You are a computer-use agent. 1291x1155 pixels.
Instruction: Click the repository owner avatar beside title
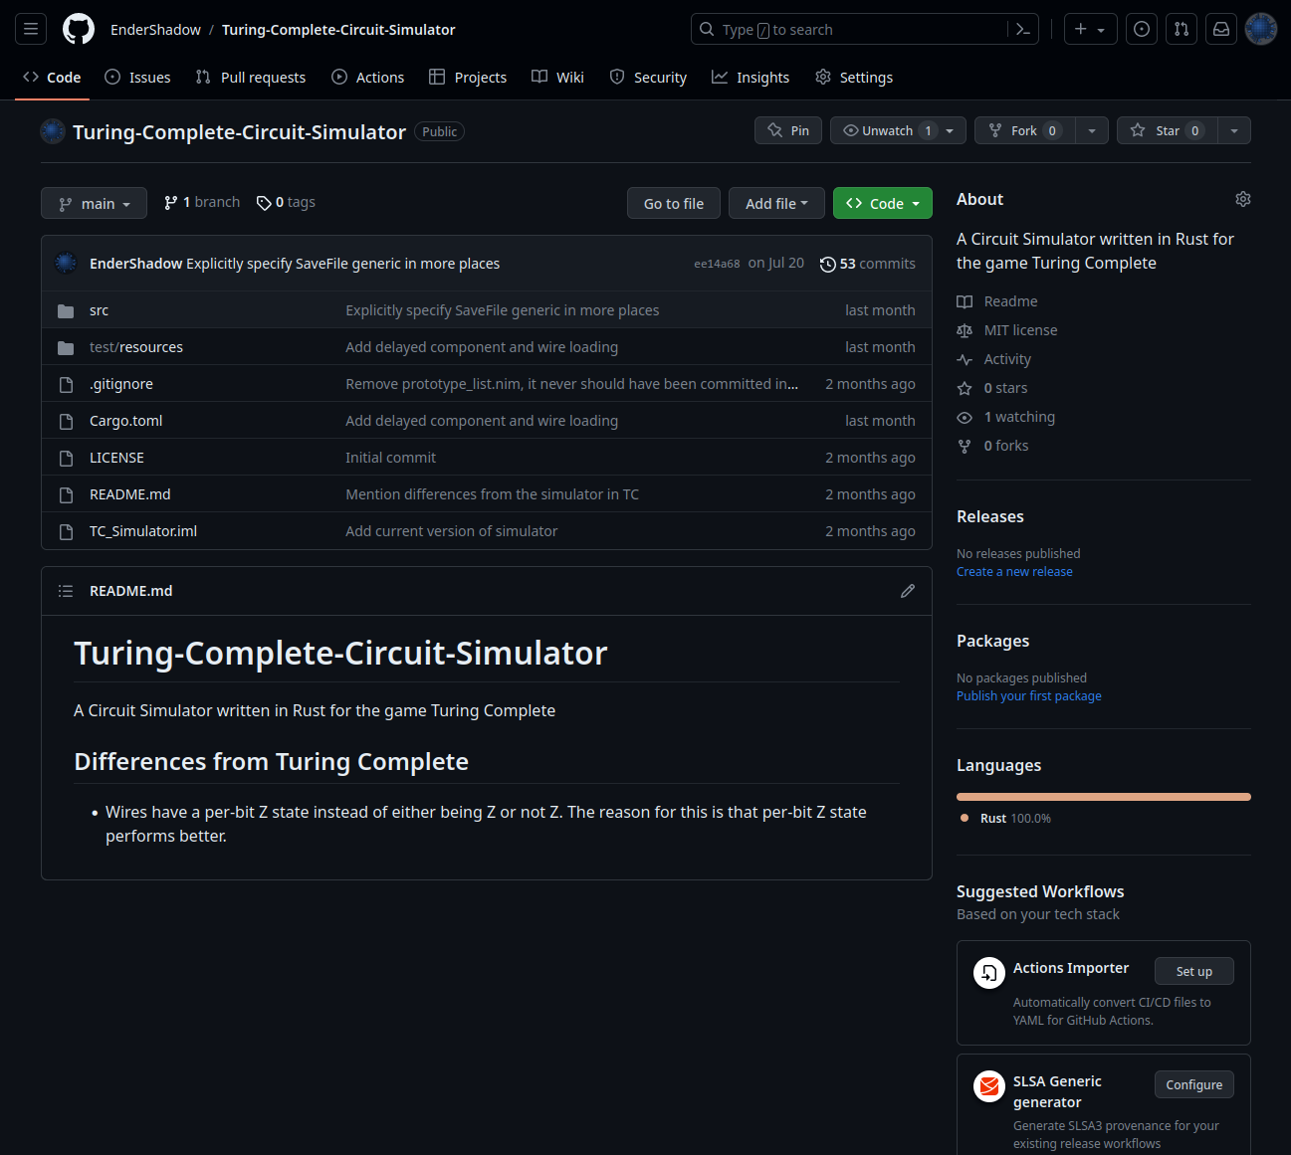click(x=53, y=130)
